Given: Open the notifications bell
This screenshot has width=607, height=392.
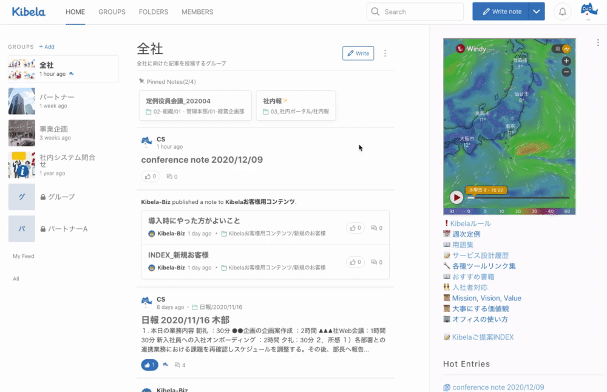Looking at the screenshot, I should point(563,12).
